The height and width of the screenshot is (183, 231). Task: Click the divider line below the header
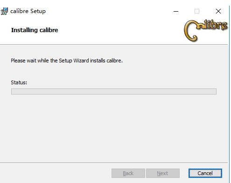tap(114, 45)
